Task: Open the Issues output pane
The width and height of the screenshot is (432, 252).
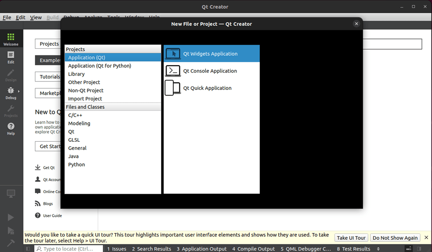Action: click(117, 249)
